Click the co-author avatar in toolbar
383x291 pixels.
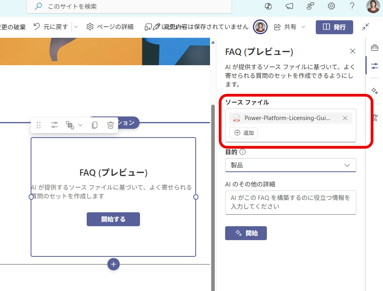(260, 27)
